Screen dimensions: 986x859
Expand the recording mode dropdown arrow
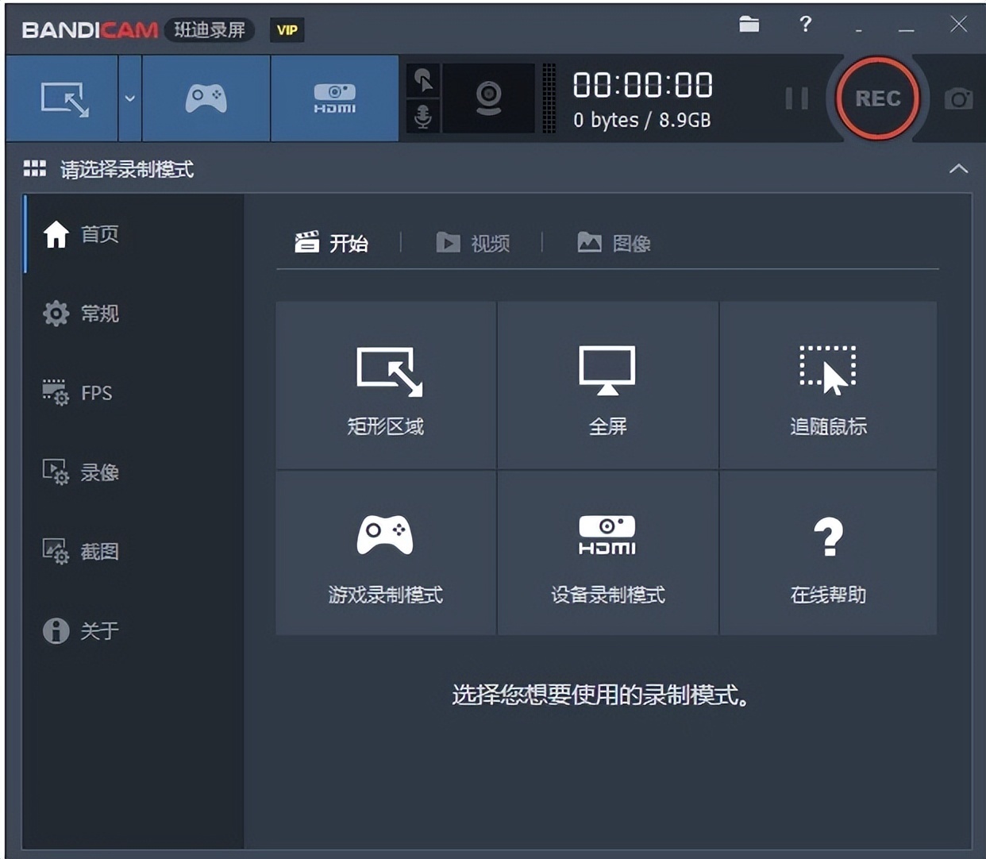coord(129,99)
